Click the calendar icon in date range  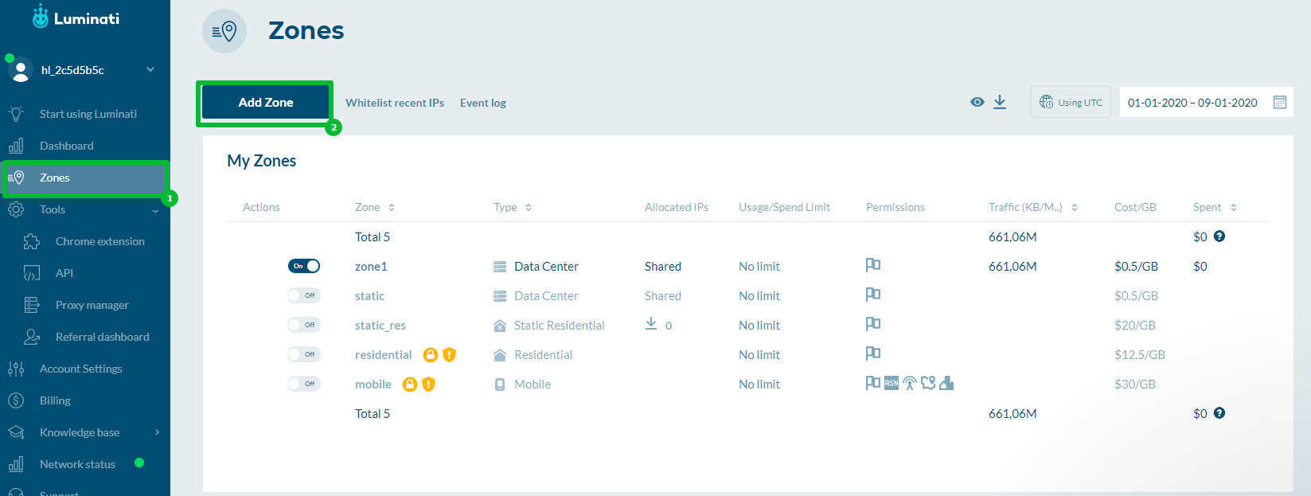tap(1279, 102)
